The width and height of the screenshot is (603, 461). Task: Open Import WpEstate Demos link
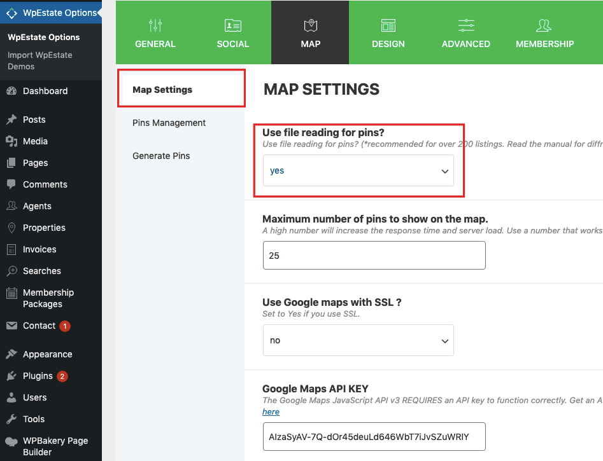pos(39,60)
